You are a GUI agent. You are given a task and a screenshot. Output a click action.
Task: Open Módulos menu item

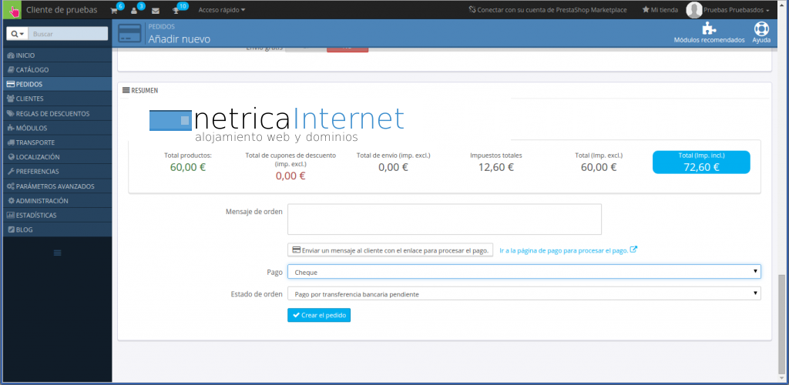pos(57,128)
